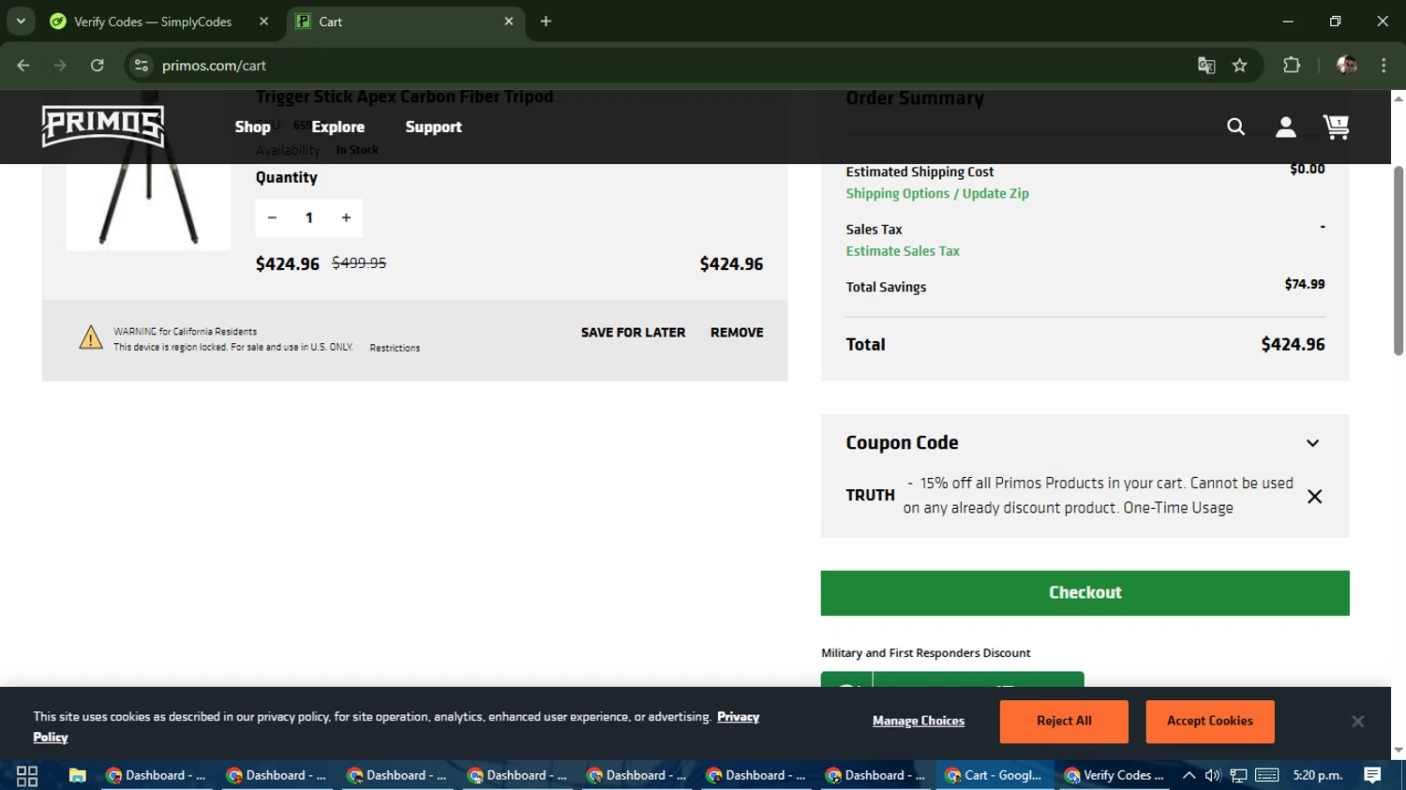Image resolution: width=1406 pixels, height=790 pixels.
Task: Dismiss the cookie banner with X
Action: point(1357,721)
